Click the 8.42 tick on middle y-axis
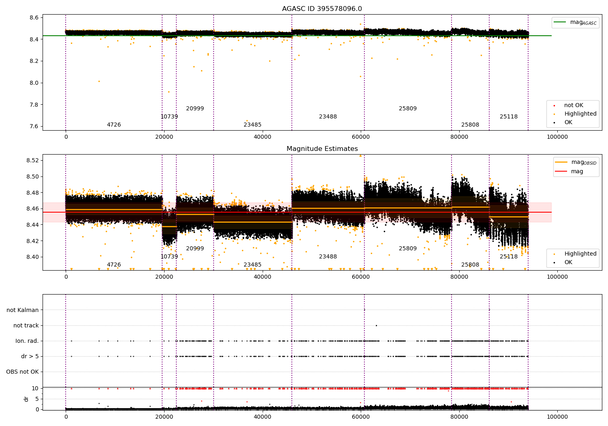Viewport: 608px width, 426px height. 32,241
